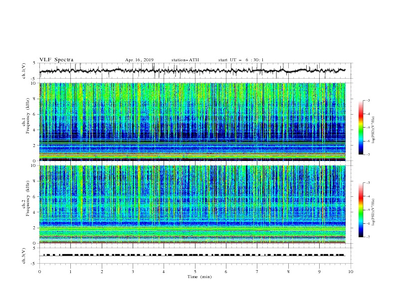Click the ch.1 "Frequency (kHz)" axis label
The width and height of the screenshot is (395, 305).
click(27, 116)
